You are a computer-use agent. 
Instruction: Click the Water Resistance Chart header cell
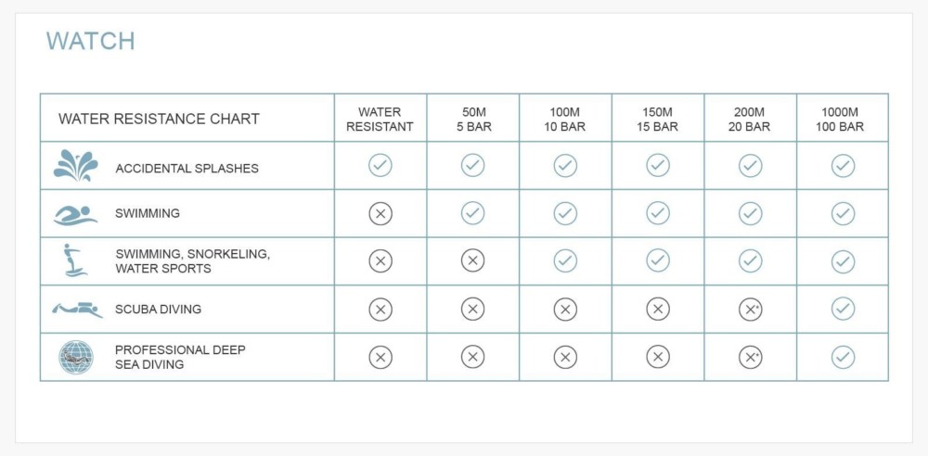[159, 119]
